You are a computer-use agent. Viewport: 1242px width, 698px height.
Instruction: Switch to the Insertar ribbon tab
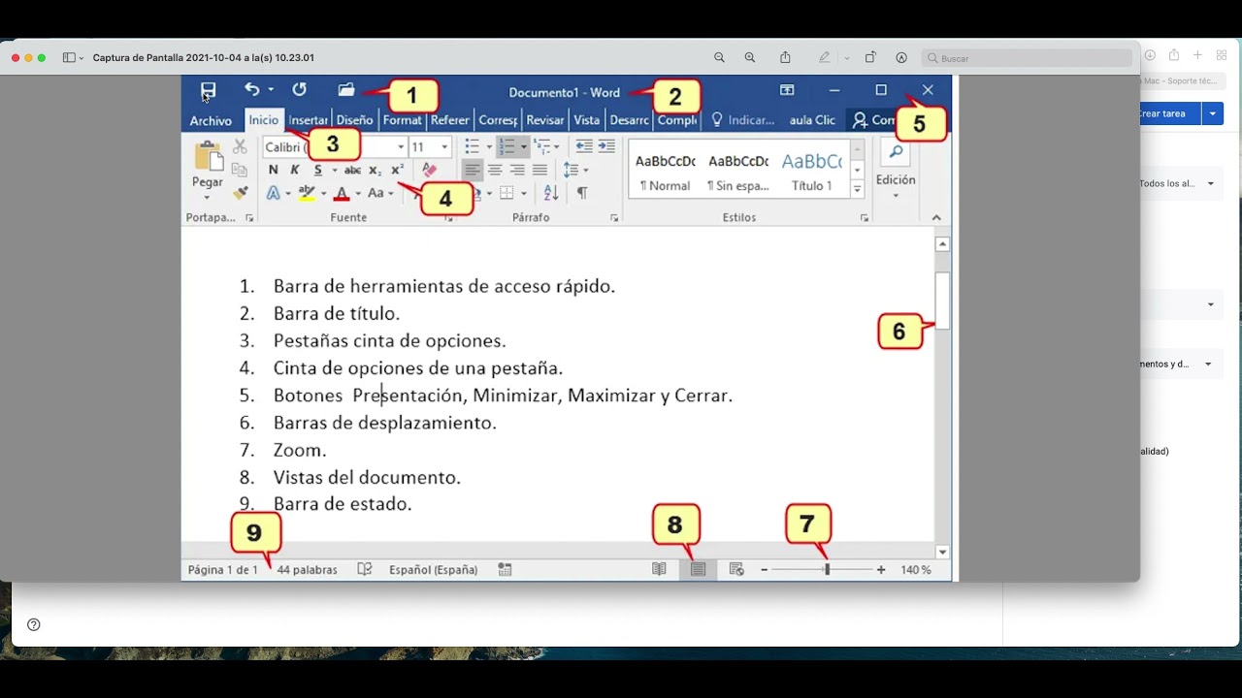309,120
